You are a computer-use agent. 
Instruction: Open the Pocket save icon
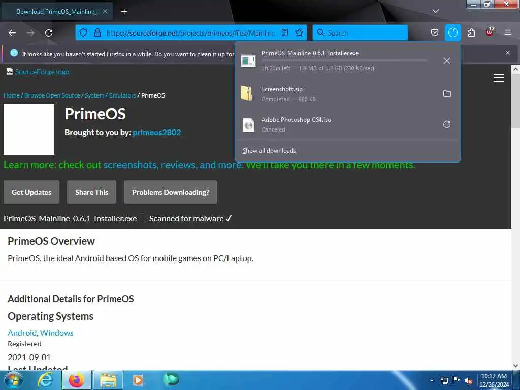click(x=435, y=32)
